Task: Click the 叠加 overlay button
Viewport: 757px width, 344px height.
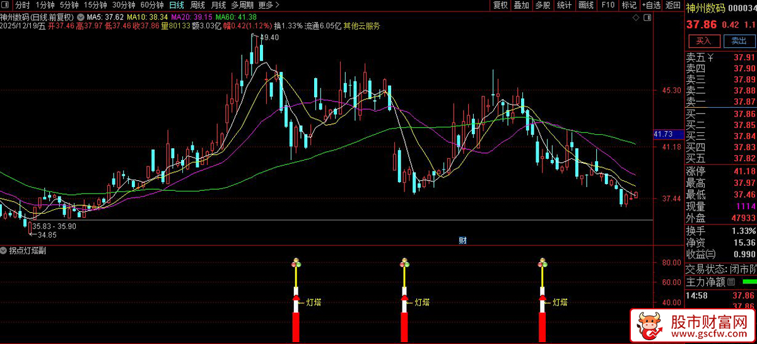Action: 521,5
